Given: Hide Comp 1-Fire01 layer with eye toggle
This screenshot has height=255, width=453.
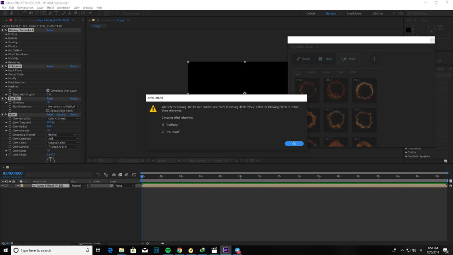Looking at the screenshot, I should tap(3, 186).
